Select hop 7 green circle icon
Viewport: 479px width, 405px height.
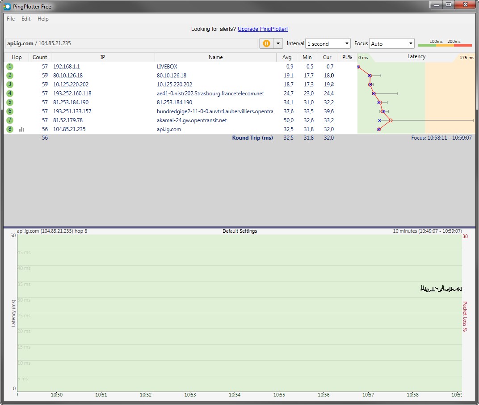coord(10,120)
